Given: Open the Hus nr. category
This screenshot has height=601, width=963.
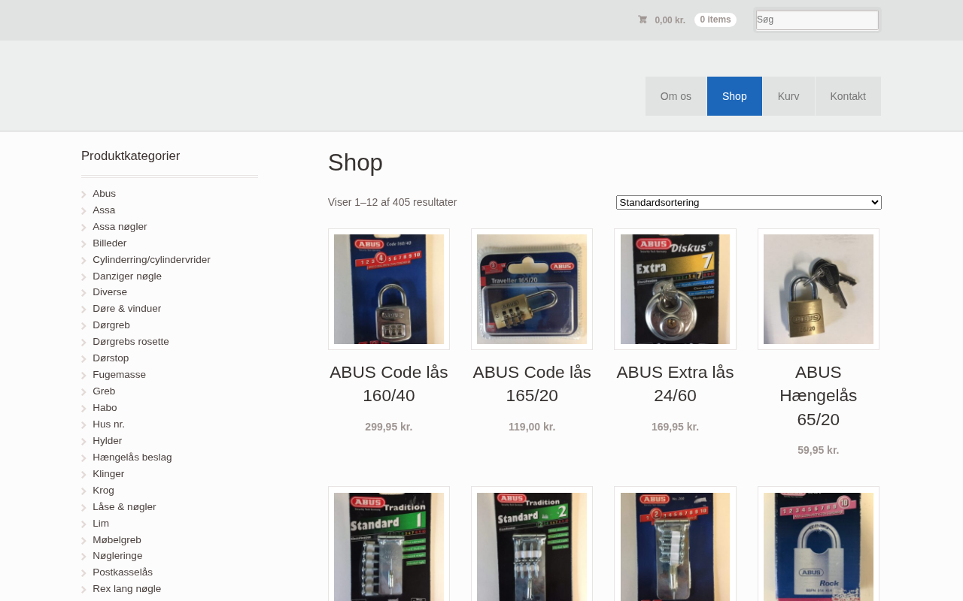Looking at the screenshot, I should point(109,424).
